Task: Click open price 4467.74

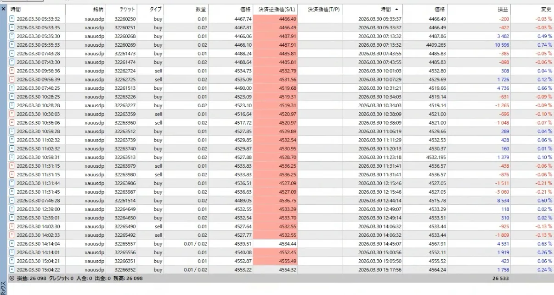Action: (243, 19)
